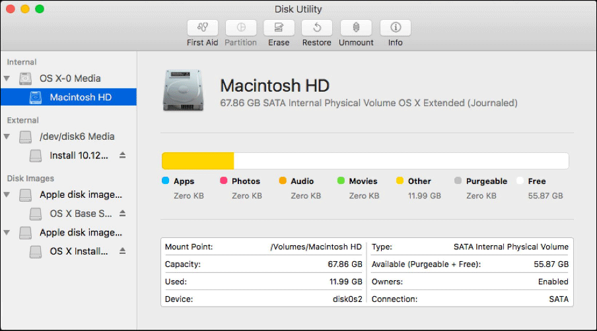Screen dimensions: 597x331
Task: Collapse the OS X-0 Media disclosure triangle
Action: pos(7,78)
